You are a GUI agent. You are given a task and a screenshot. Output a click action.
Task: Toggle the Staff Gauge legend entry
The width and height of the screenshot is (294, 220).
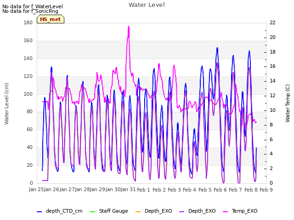[109, 211]
